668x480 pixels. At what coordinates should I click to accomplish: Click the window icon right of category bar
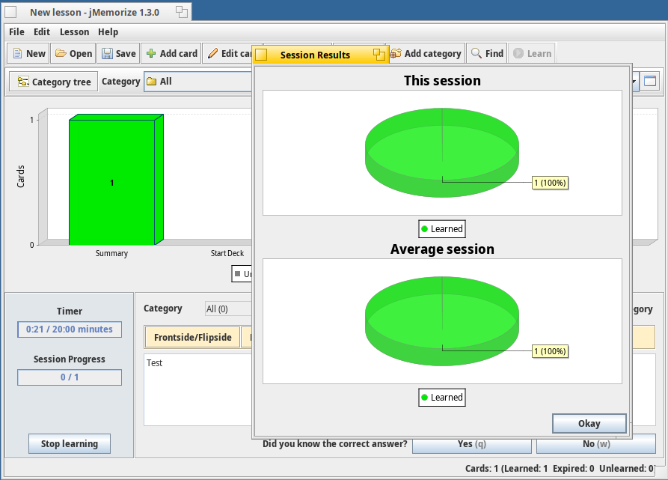point(650,81)
